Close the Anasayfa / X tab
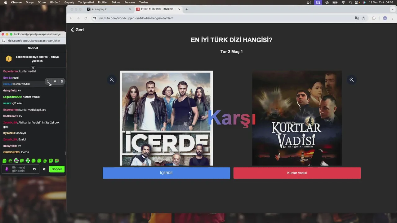 tap(130, 9)
